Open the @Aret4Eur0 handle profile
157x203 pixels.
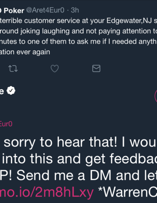[45, 10]
